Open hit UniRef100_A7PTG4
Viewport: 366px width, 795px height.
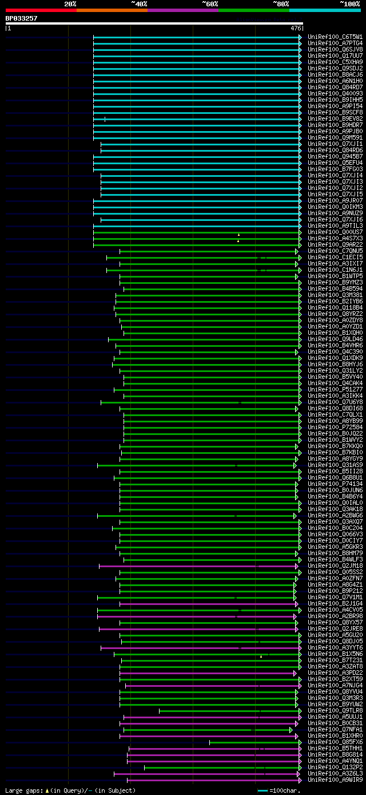coord(335,43)
